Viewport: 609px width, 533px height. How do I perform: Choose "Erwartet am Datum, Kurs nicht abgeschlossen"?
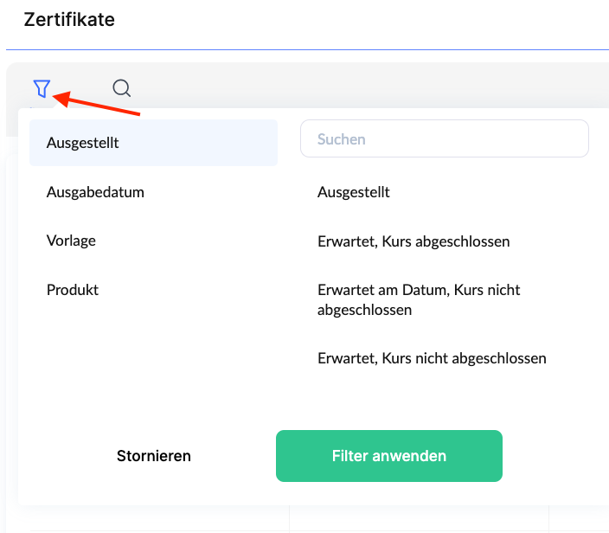[x=419, y=299]
